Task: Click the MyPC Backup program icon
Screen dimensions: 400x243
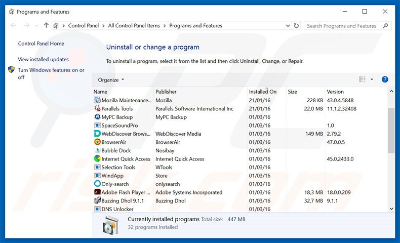Action: point(97,117)
